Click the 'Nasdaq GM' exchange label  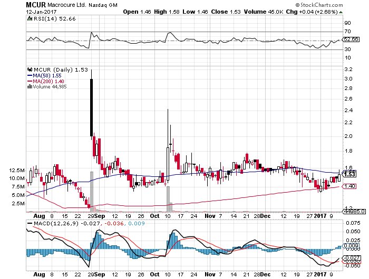coord(103,5)
